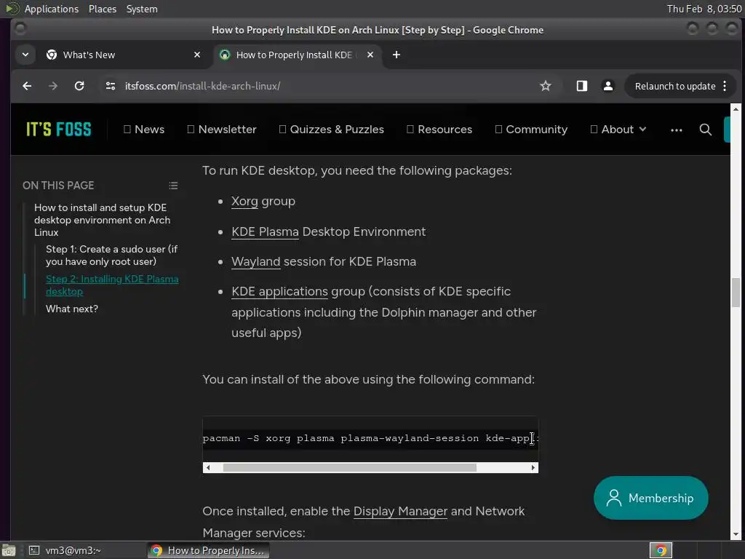Reload the current page
Viewport: 745px width, 559px height.
79,86
